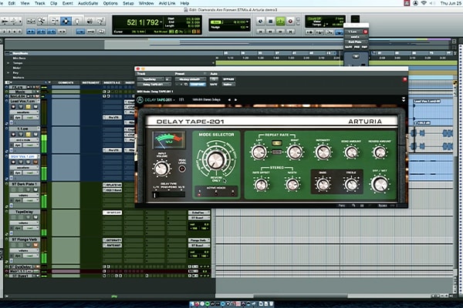Open the Track menu
The width and height of the screenshot is (463, 308).
(x=39, y=3)
